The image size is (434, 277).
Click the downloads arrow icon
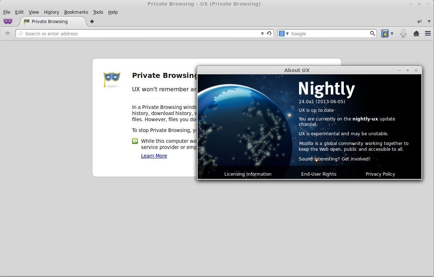pos(403,34)
